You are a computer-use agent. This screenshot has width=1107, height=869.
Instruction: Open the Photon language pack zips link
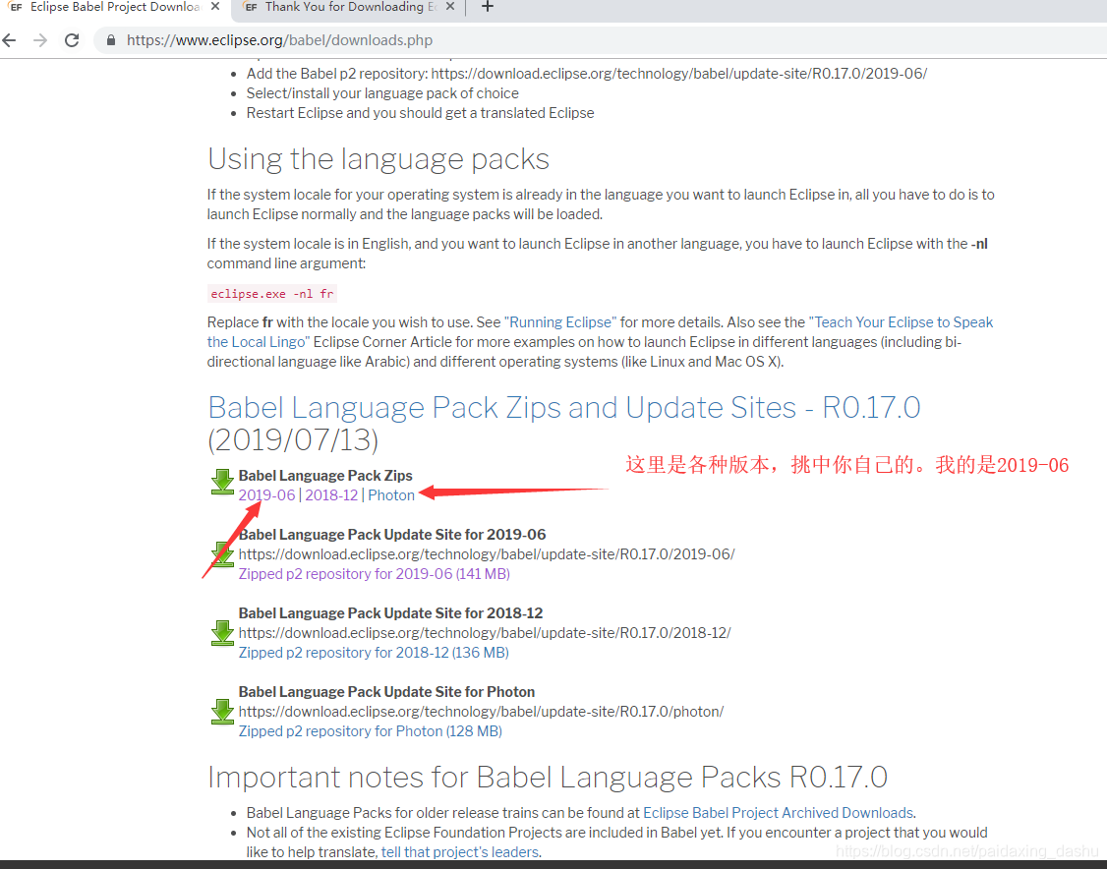coord(391,494)
